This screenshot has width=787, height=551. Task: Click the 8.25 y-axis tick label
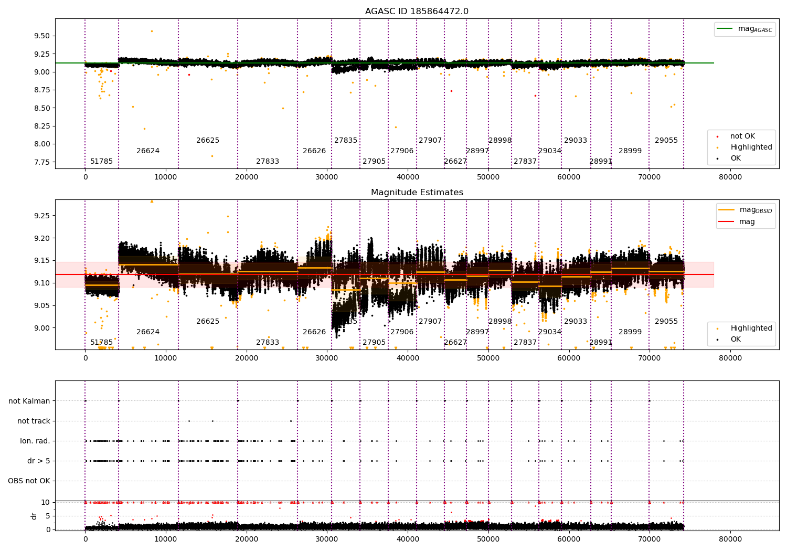(42, 126)
